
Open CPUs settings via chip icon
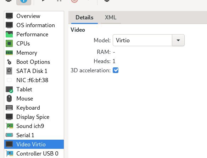coord(9,43)
